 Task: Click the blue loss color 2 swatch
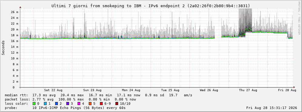pos(56,104)
